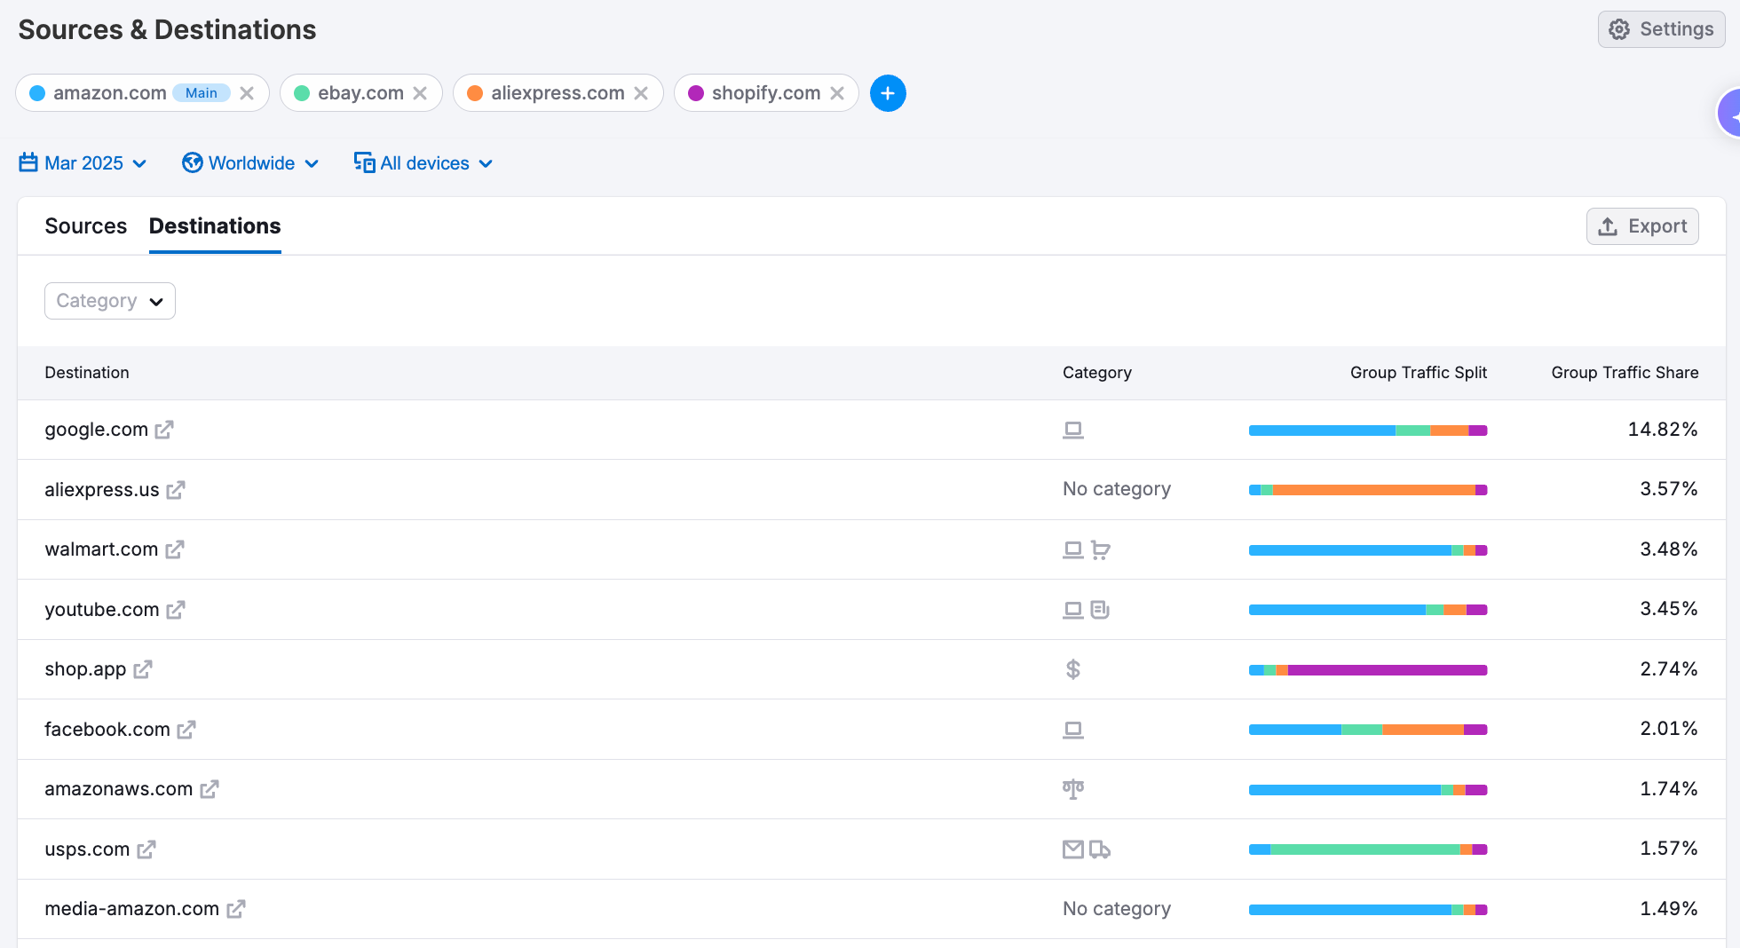1740x948 pixels.
Task: Switch to the Sources tab
Action: pyautogui.click(x=85, y=226)
